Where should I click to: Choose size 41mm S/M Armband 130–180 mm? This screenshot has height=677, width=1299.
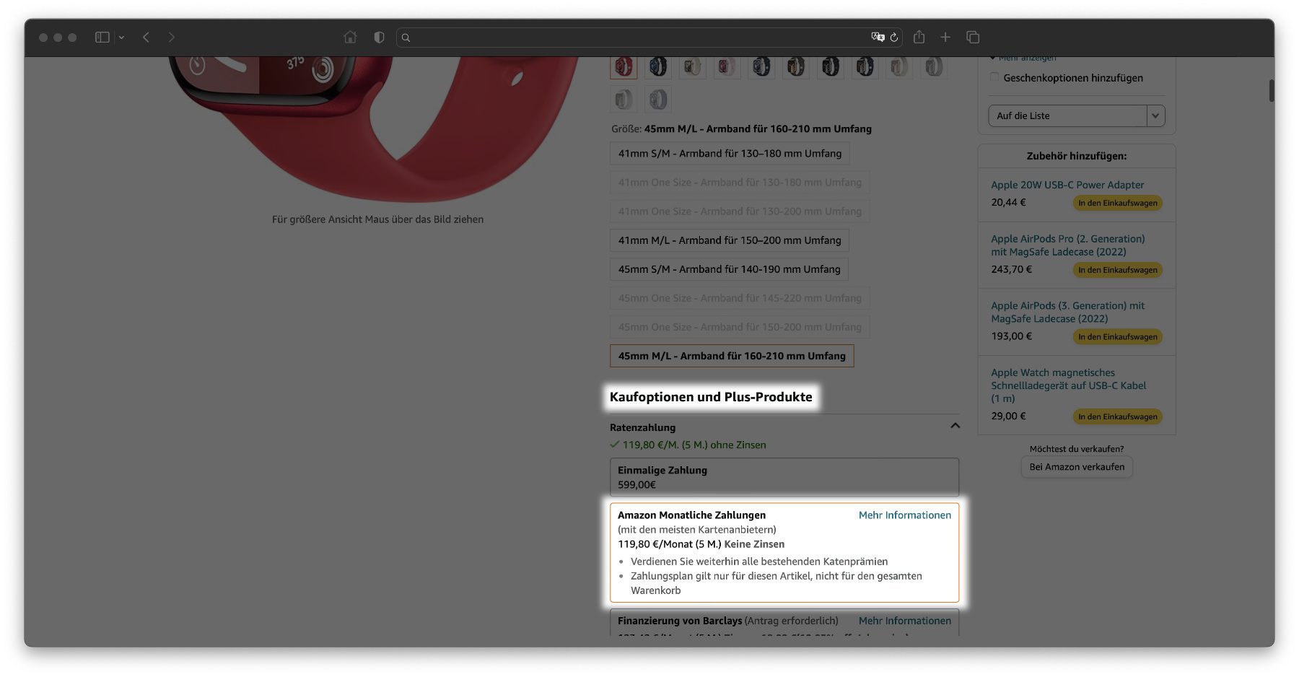pyautogui.click(x=730, y=154)
